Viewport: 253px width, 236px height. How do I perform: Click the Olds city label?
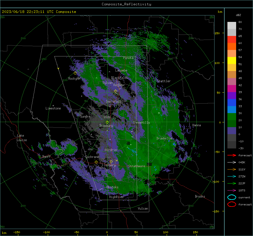(107, 117)
